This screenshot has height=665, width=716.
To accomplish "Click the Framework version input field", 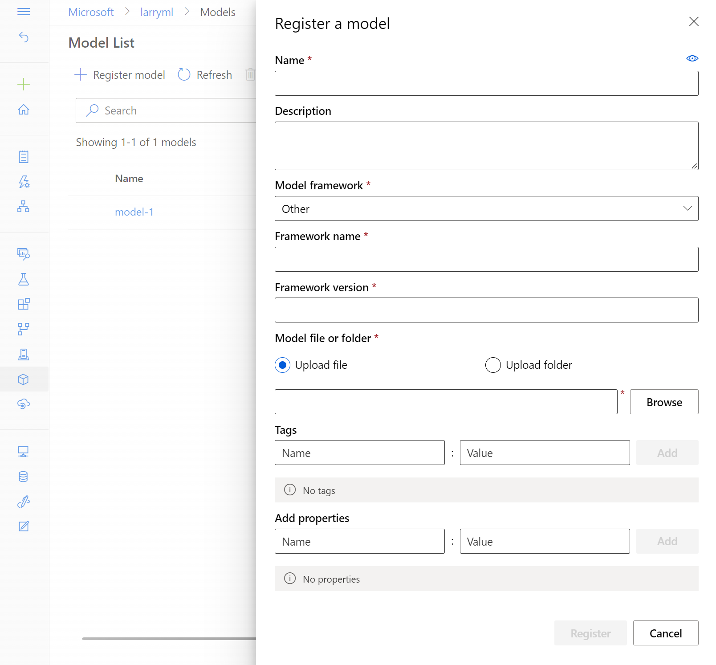I will (486, 310).
